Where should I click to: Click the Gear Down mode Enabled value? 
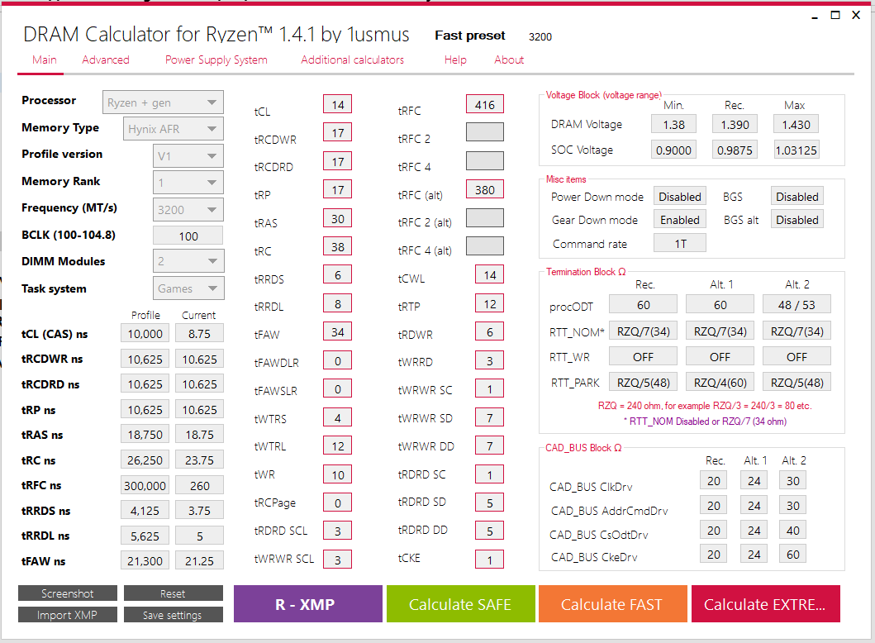click(680, 219)
